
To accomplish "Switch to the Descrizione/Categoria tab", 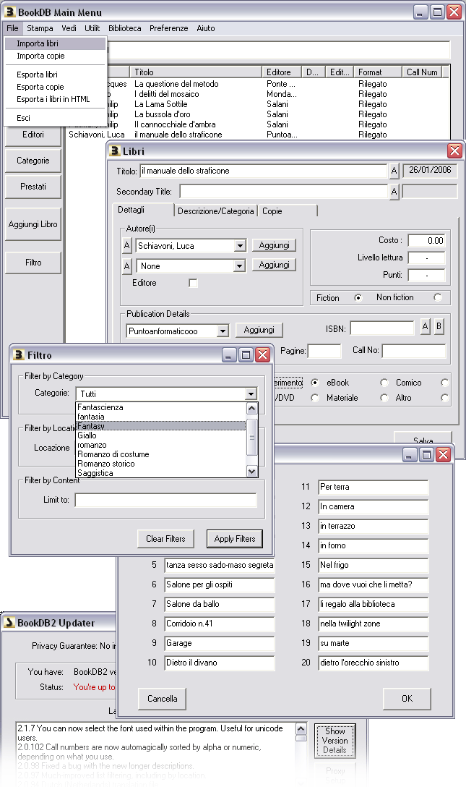I will pos(216,211).
